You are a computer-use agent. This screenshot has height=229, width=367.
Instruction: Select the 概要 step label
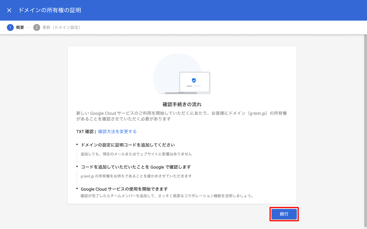[x=20, y=27]
